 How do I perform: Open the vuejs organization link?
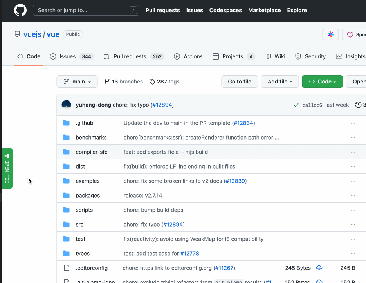point(32,34)
